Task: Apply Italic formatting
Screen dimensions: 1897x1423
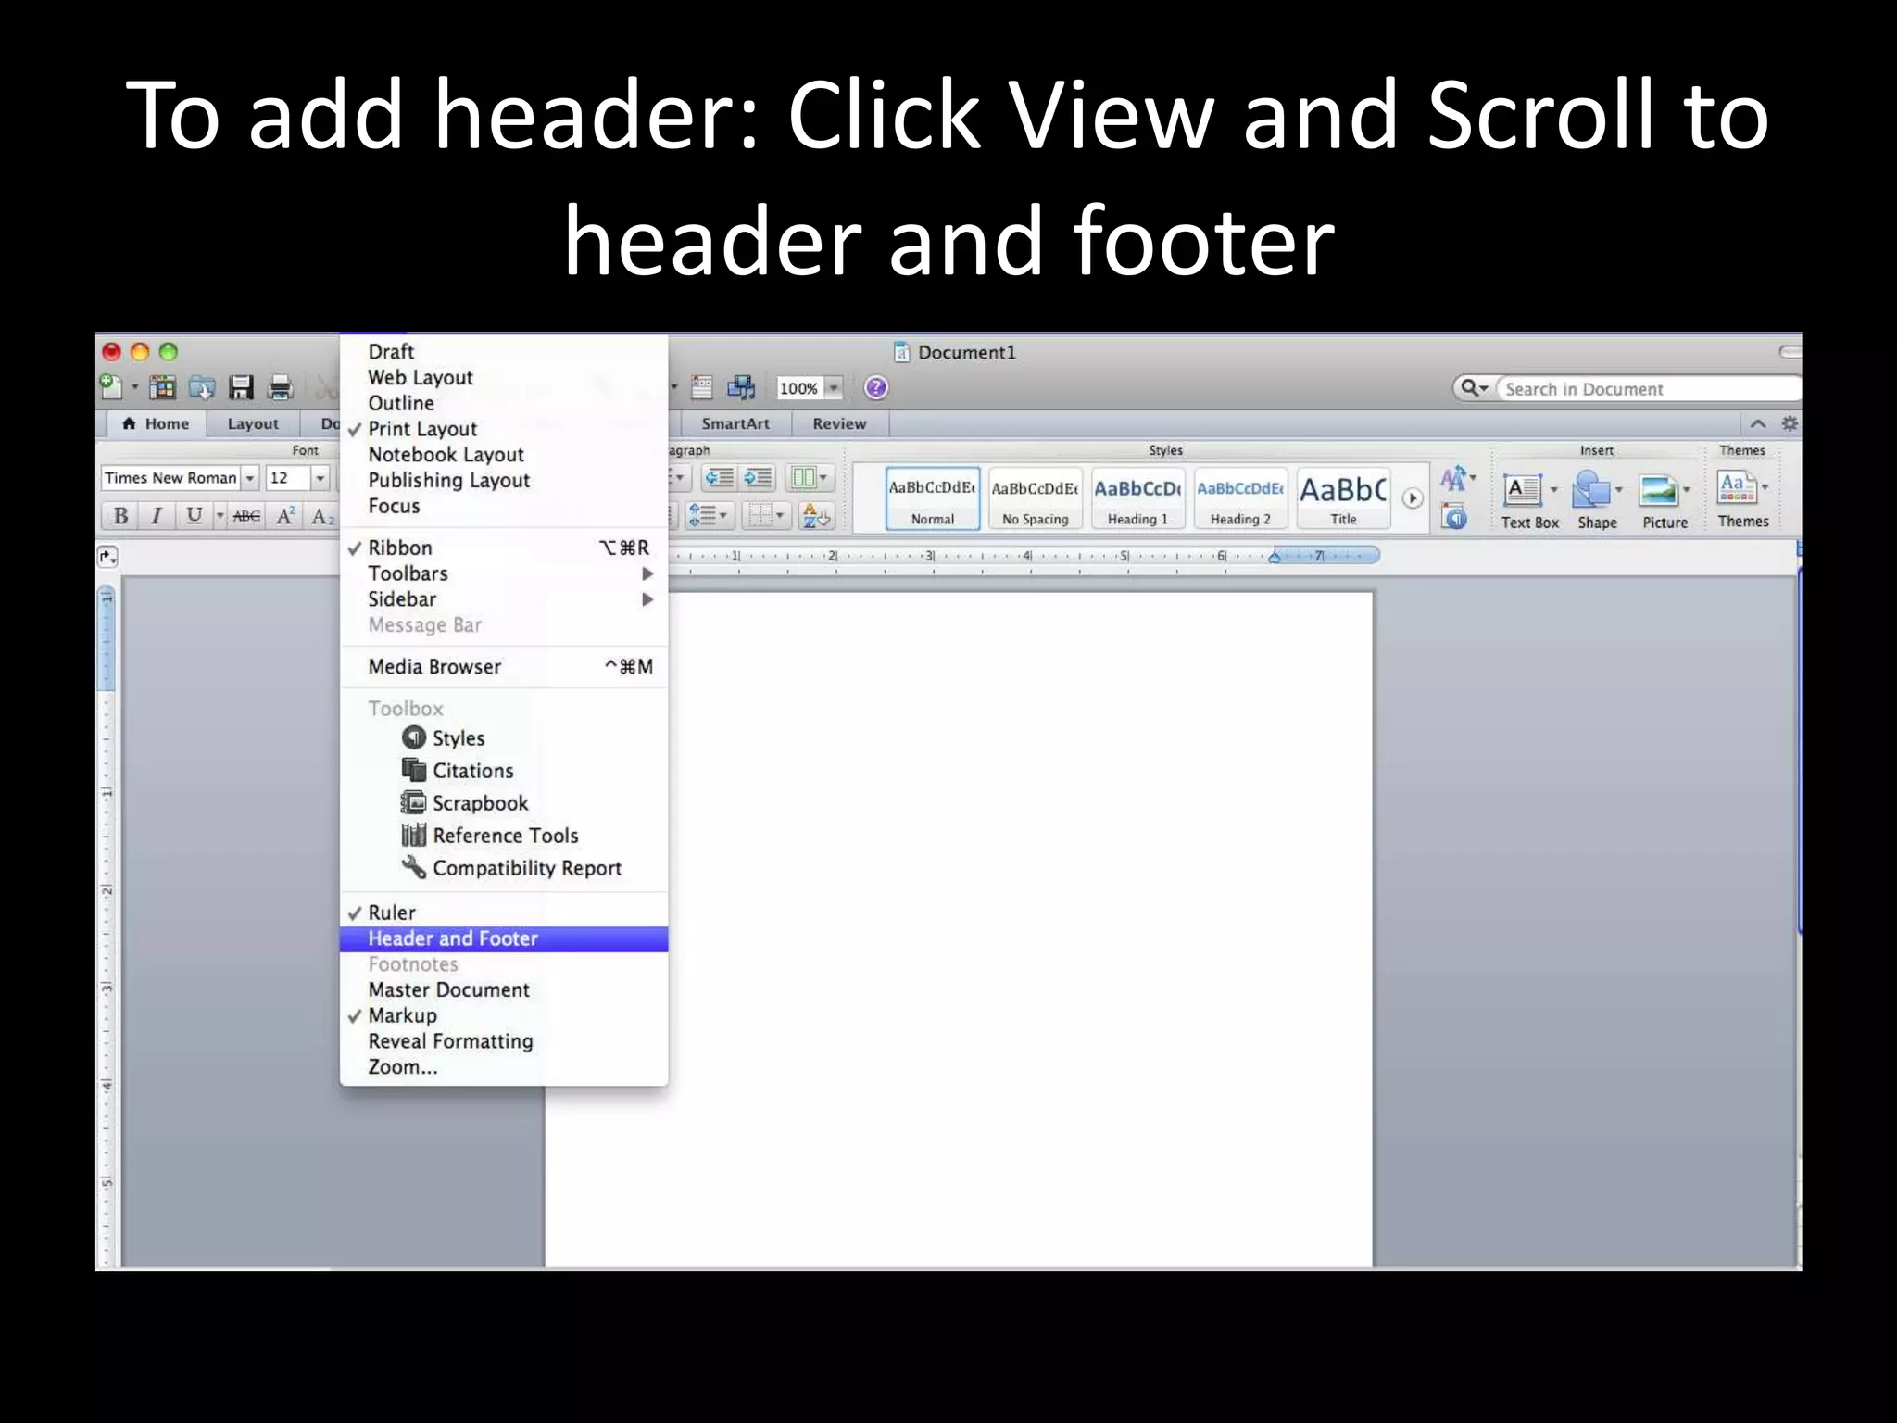Action: click(x=157, y=516)
